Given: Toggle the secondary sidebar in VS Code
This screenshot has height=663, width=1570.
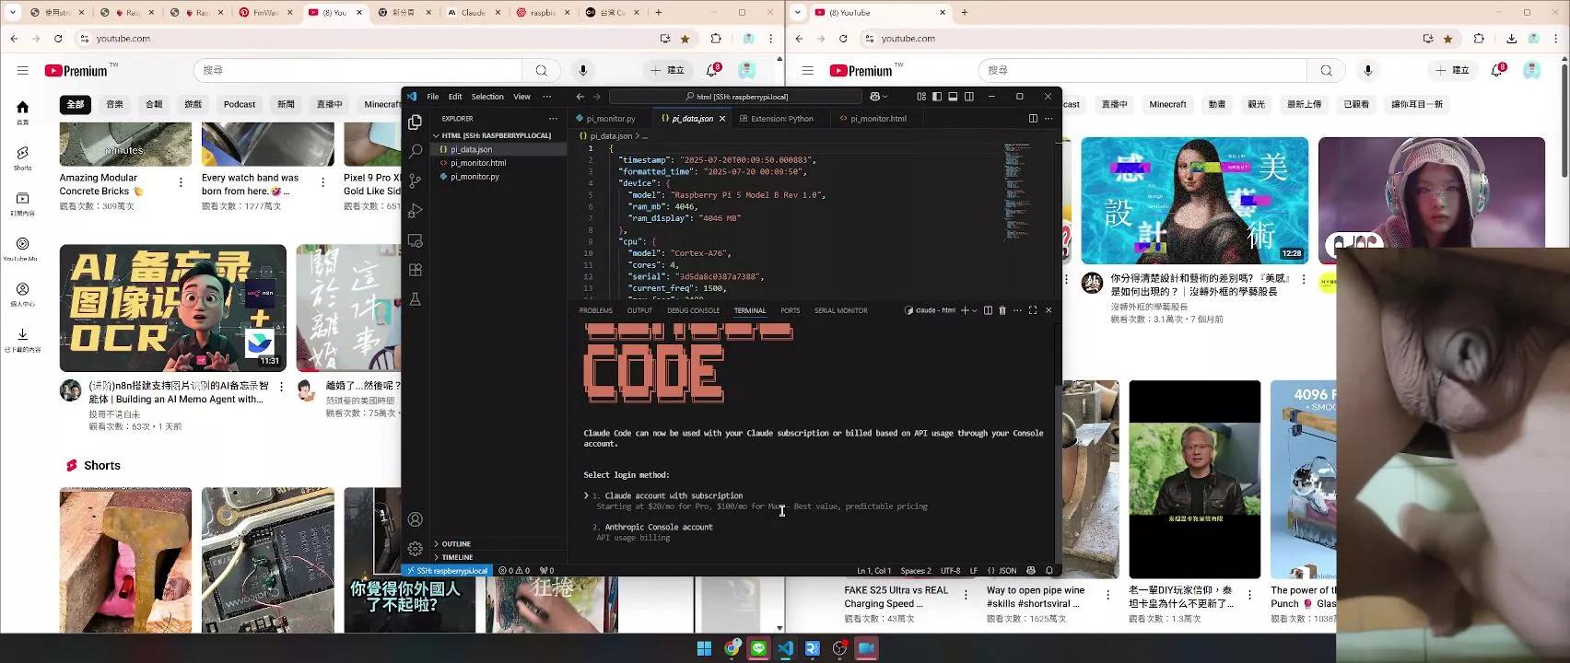Looking at the screenshot, I should click(x=968, y=96).
